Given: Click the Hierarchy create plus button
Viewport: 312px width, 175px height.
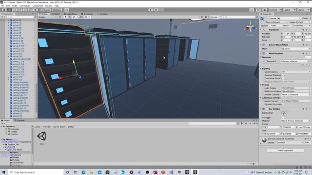Looking at the screenshot, I should [2, 17].
